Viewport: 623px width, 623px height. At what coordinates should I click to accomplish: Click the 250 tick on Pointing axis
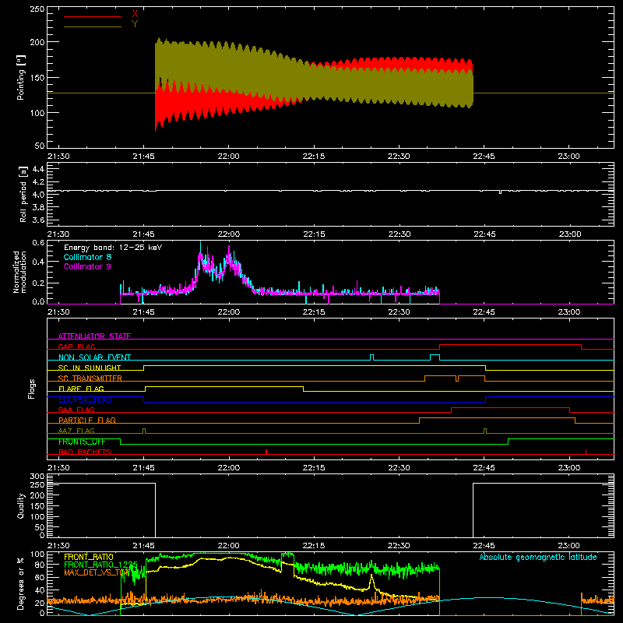tap(37, 9)
